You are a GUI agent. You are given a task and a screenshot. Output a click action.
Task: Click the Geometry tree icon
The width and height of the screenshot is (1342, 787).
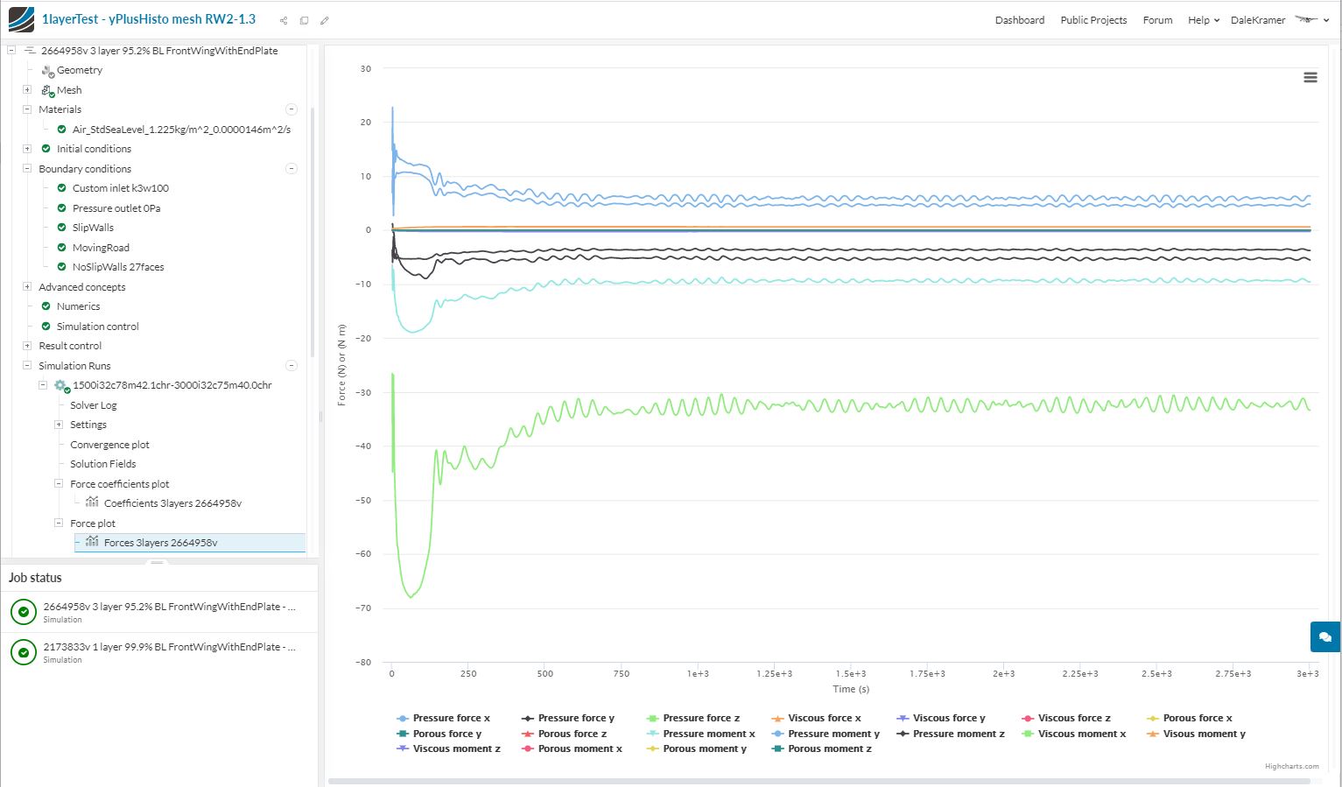48,70
